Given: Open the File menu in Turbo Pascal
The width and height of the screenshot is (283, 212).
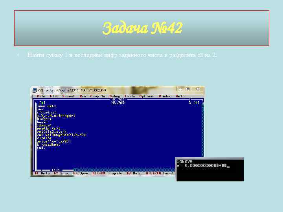Looking at the screenshot, I should tap(41, 96).
